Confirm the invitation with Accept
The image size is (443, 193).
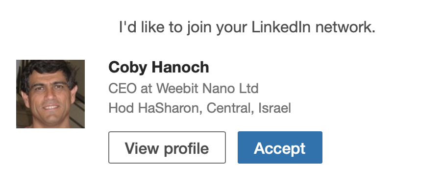click(280, 147)
